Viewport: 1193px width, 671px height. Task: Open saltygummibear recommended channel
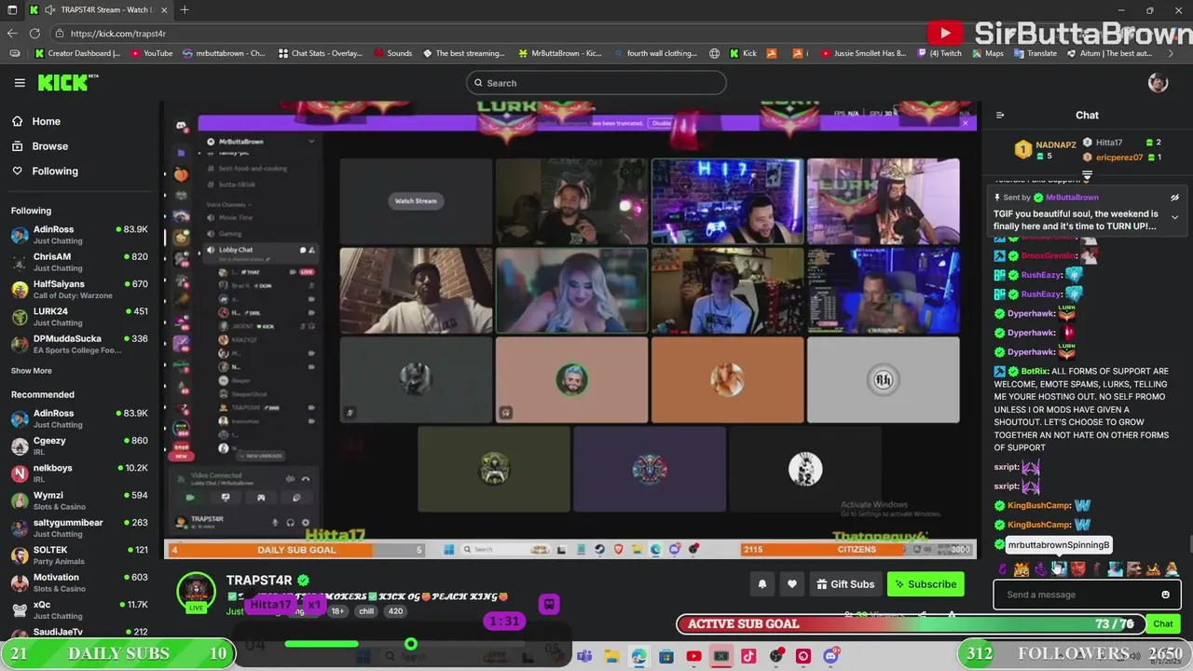click(x=79, y=527)
